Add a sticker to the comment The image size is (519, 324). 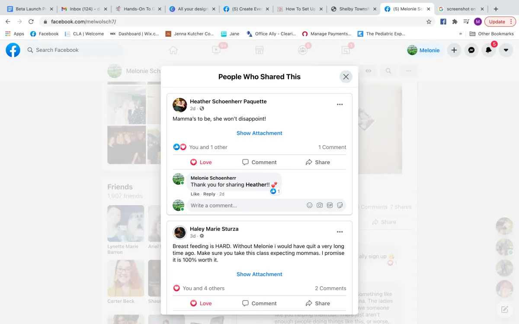pos(340,206)
